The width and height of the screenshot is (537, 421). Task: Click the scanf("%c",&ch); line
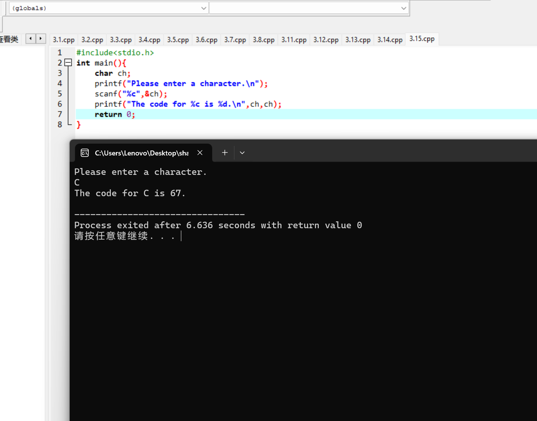coord(131,94)
